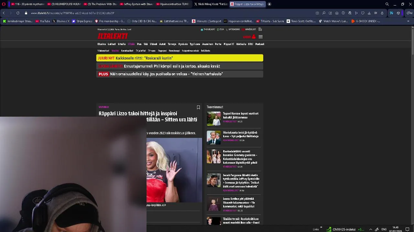Open Stripe Express bookmark
Screen dimensions: 414x232
(82, 21)
